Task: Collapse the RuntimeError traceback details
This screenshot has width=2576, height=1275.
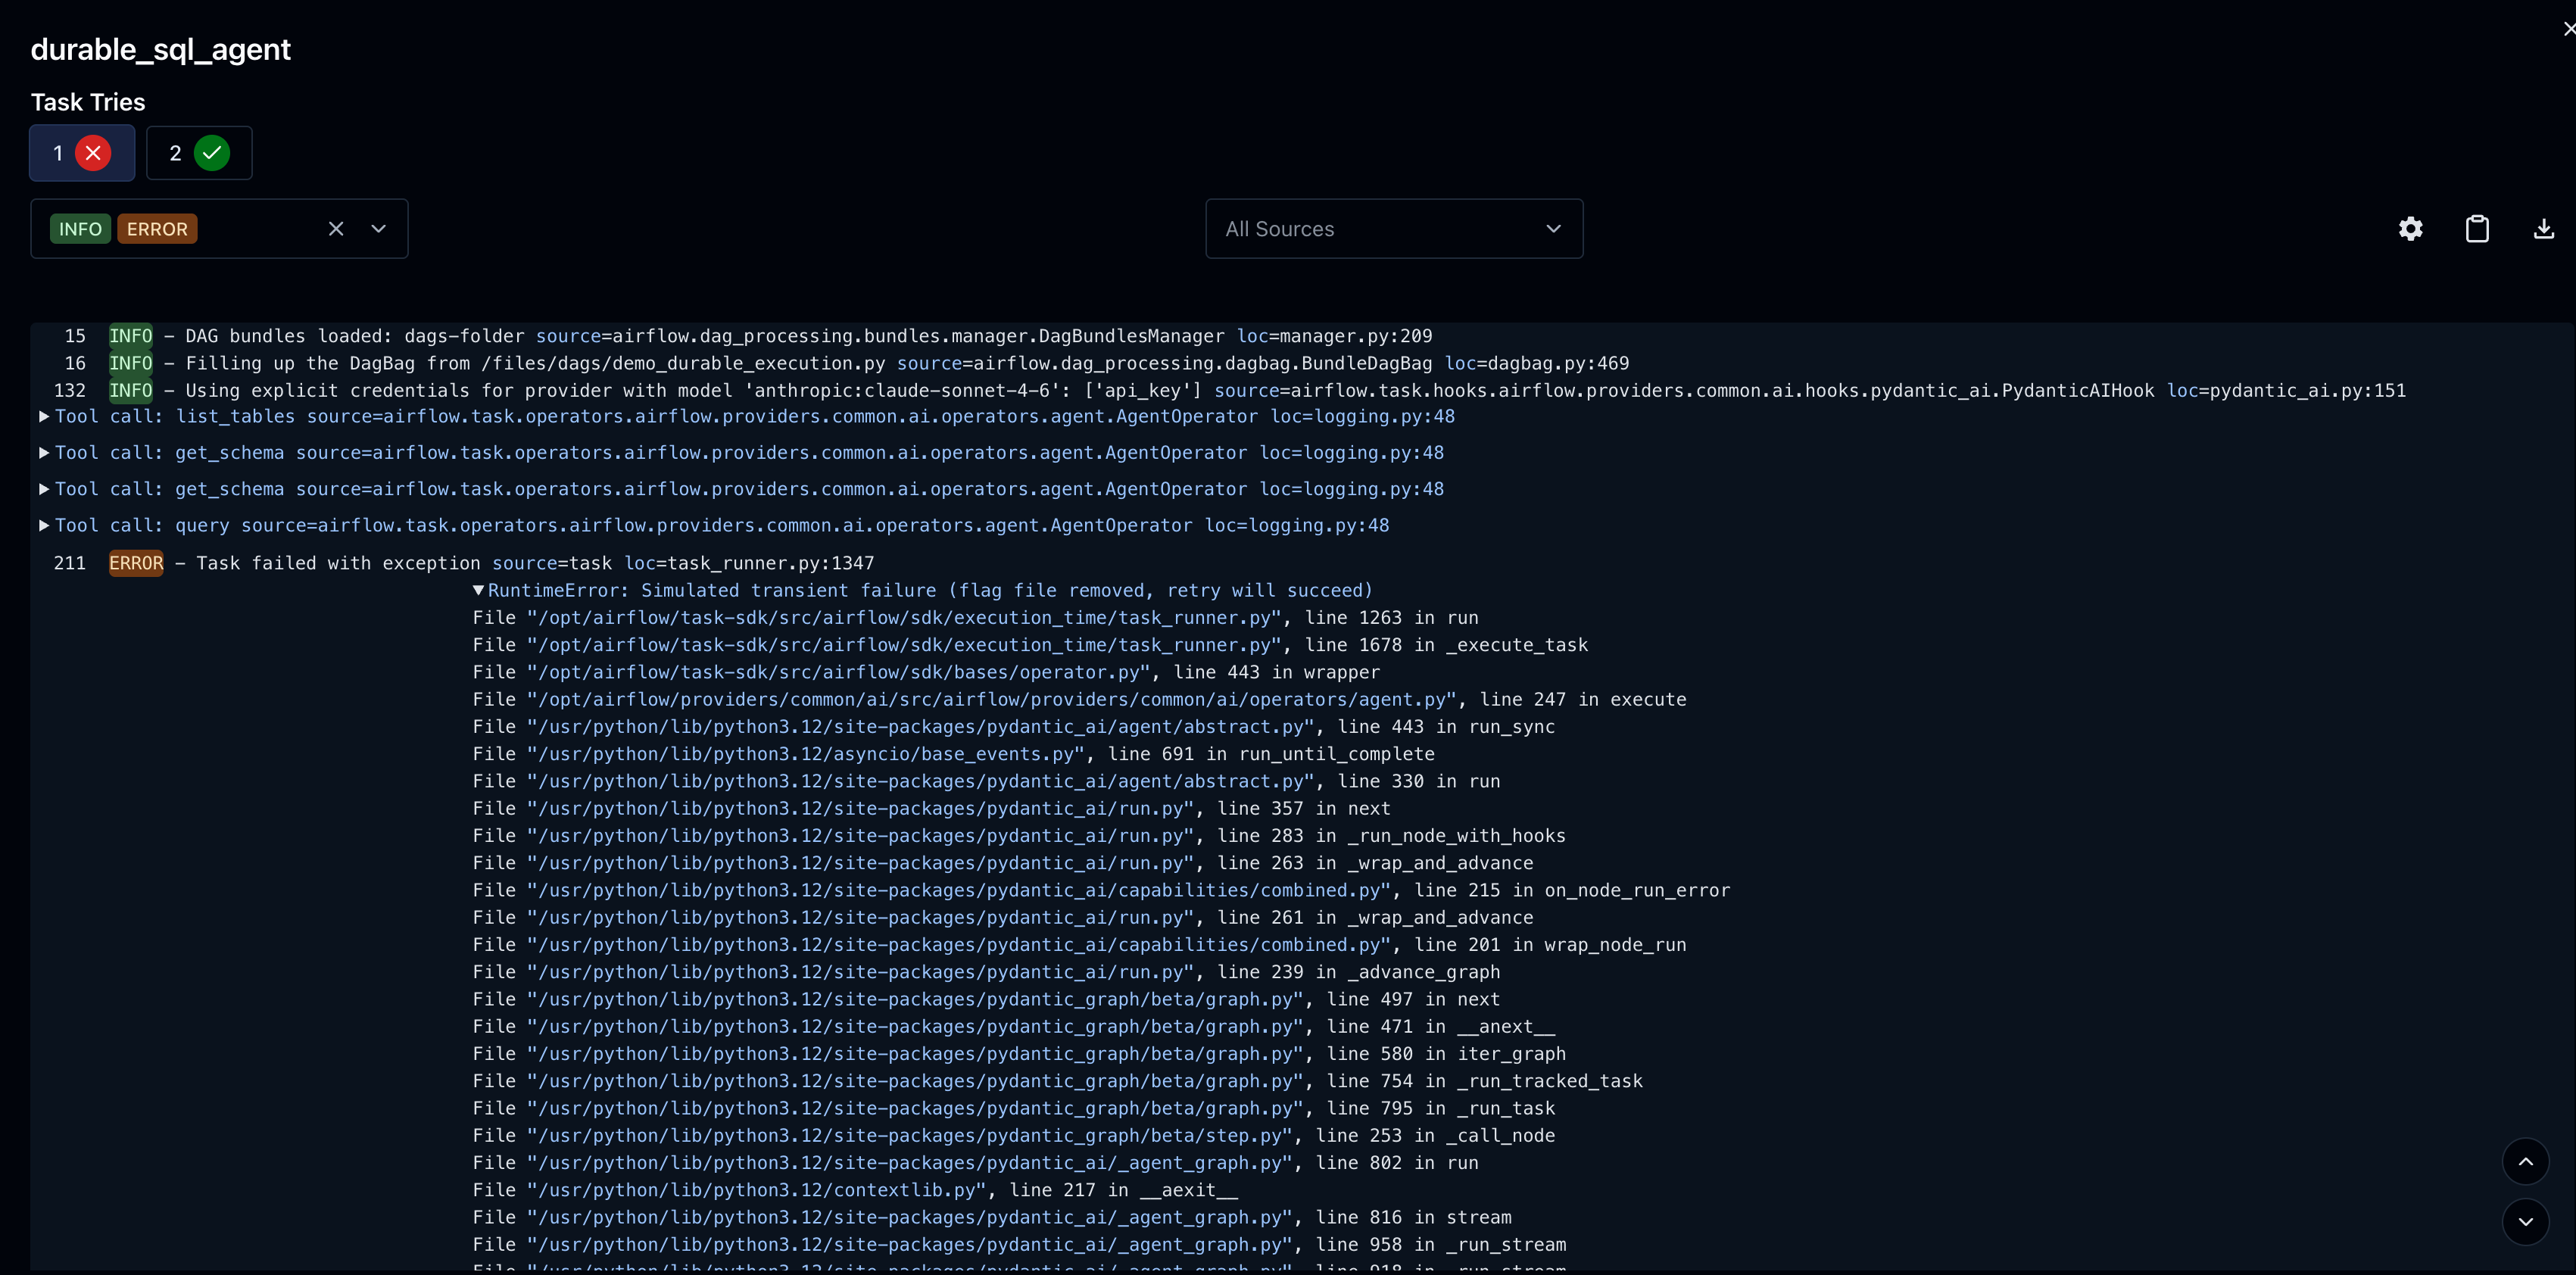Action: (x=478, y=590)
